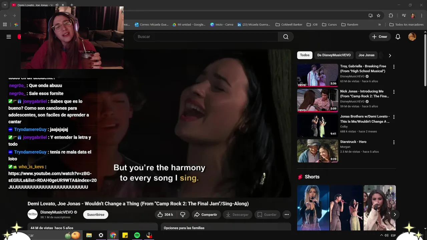This screenshot has height=240, width=427.
Task: Click into the Buscar search field
Action: pyautogui.click(x=206, y=37)
